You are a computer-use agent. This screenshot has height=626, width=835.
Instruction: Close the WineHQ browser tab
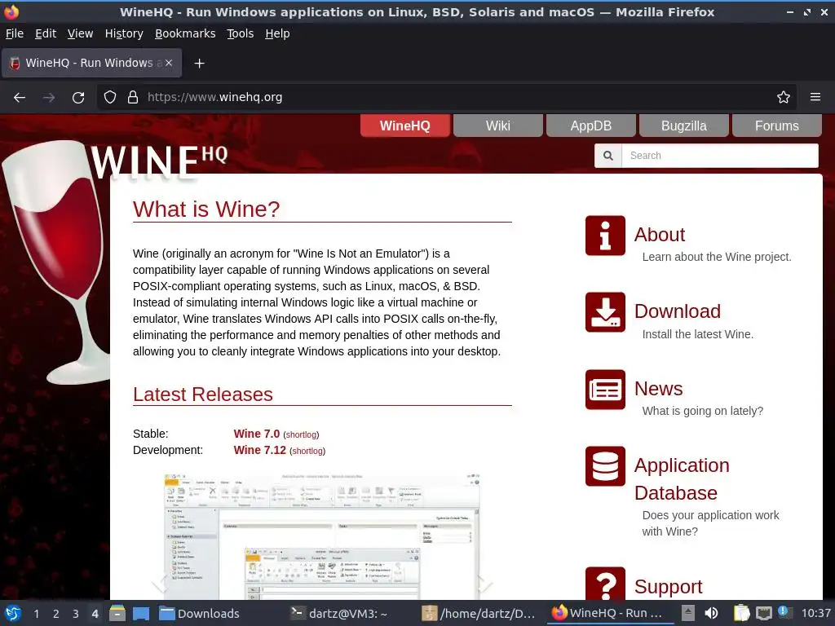pos(169,63)
